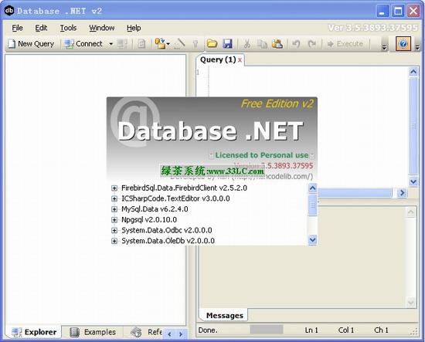Screen dimensions: 425x342
Task: Click query editor horizontal scrollbar thumb
Action: [x=355, y=193]
